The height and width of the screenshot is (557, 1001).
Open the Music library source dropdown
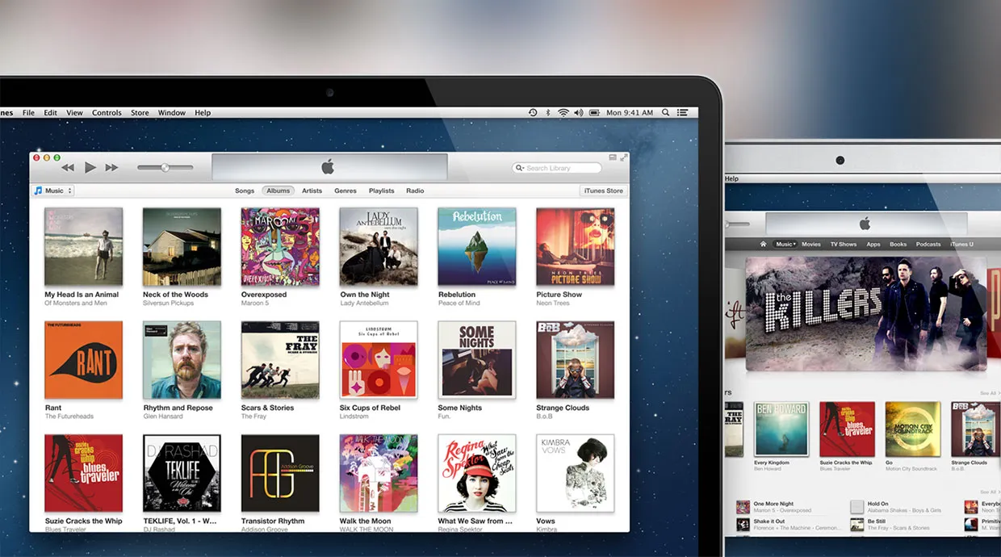[x=53, y=191]
